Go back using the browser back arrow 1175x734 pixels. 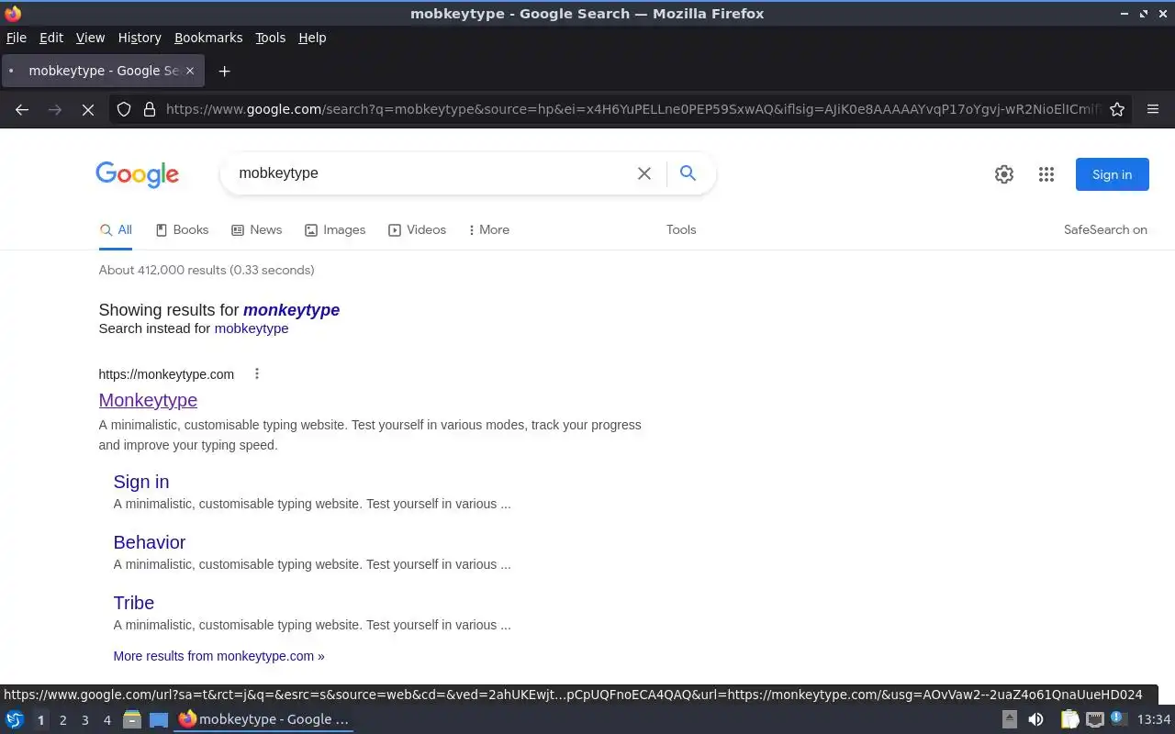[x=22, y=109]
